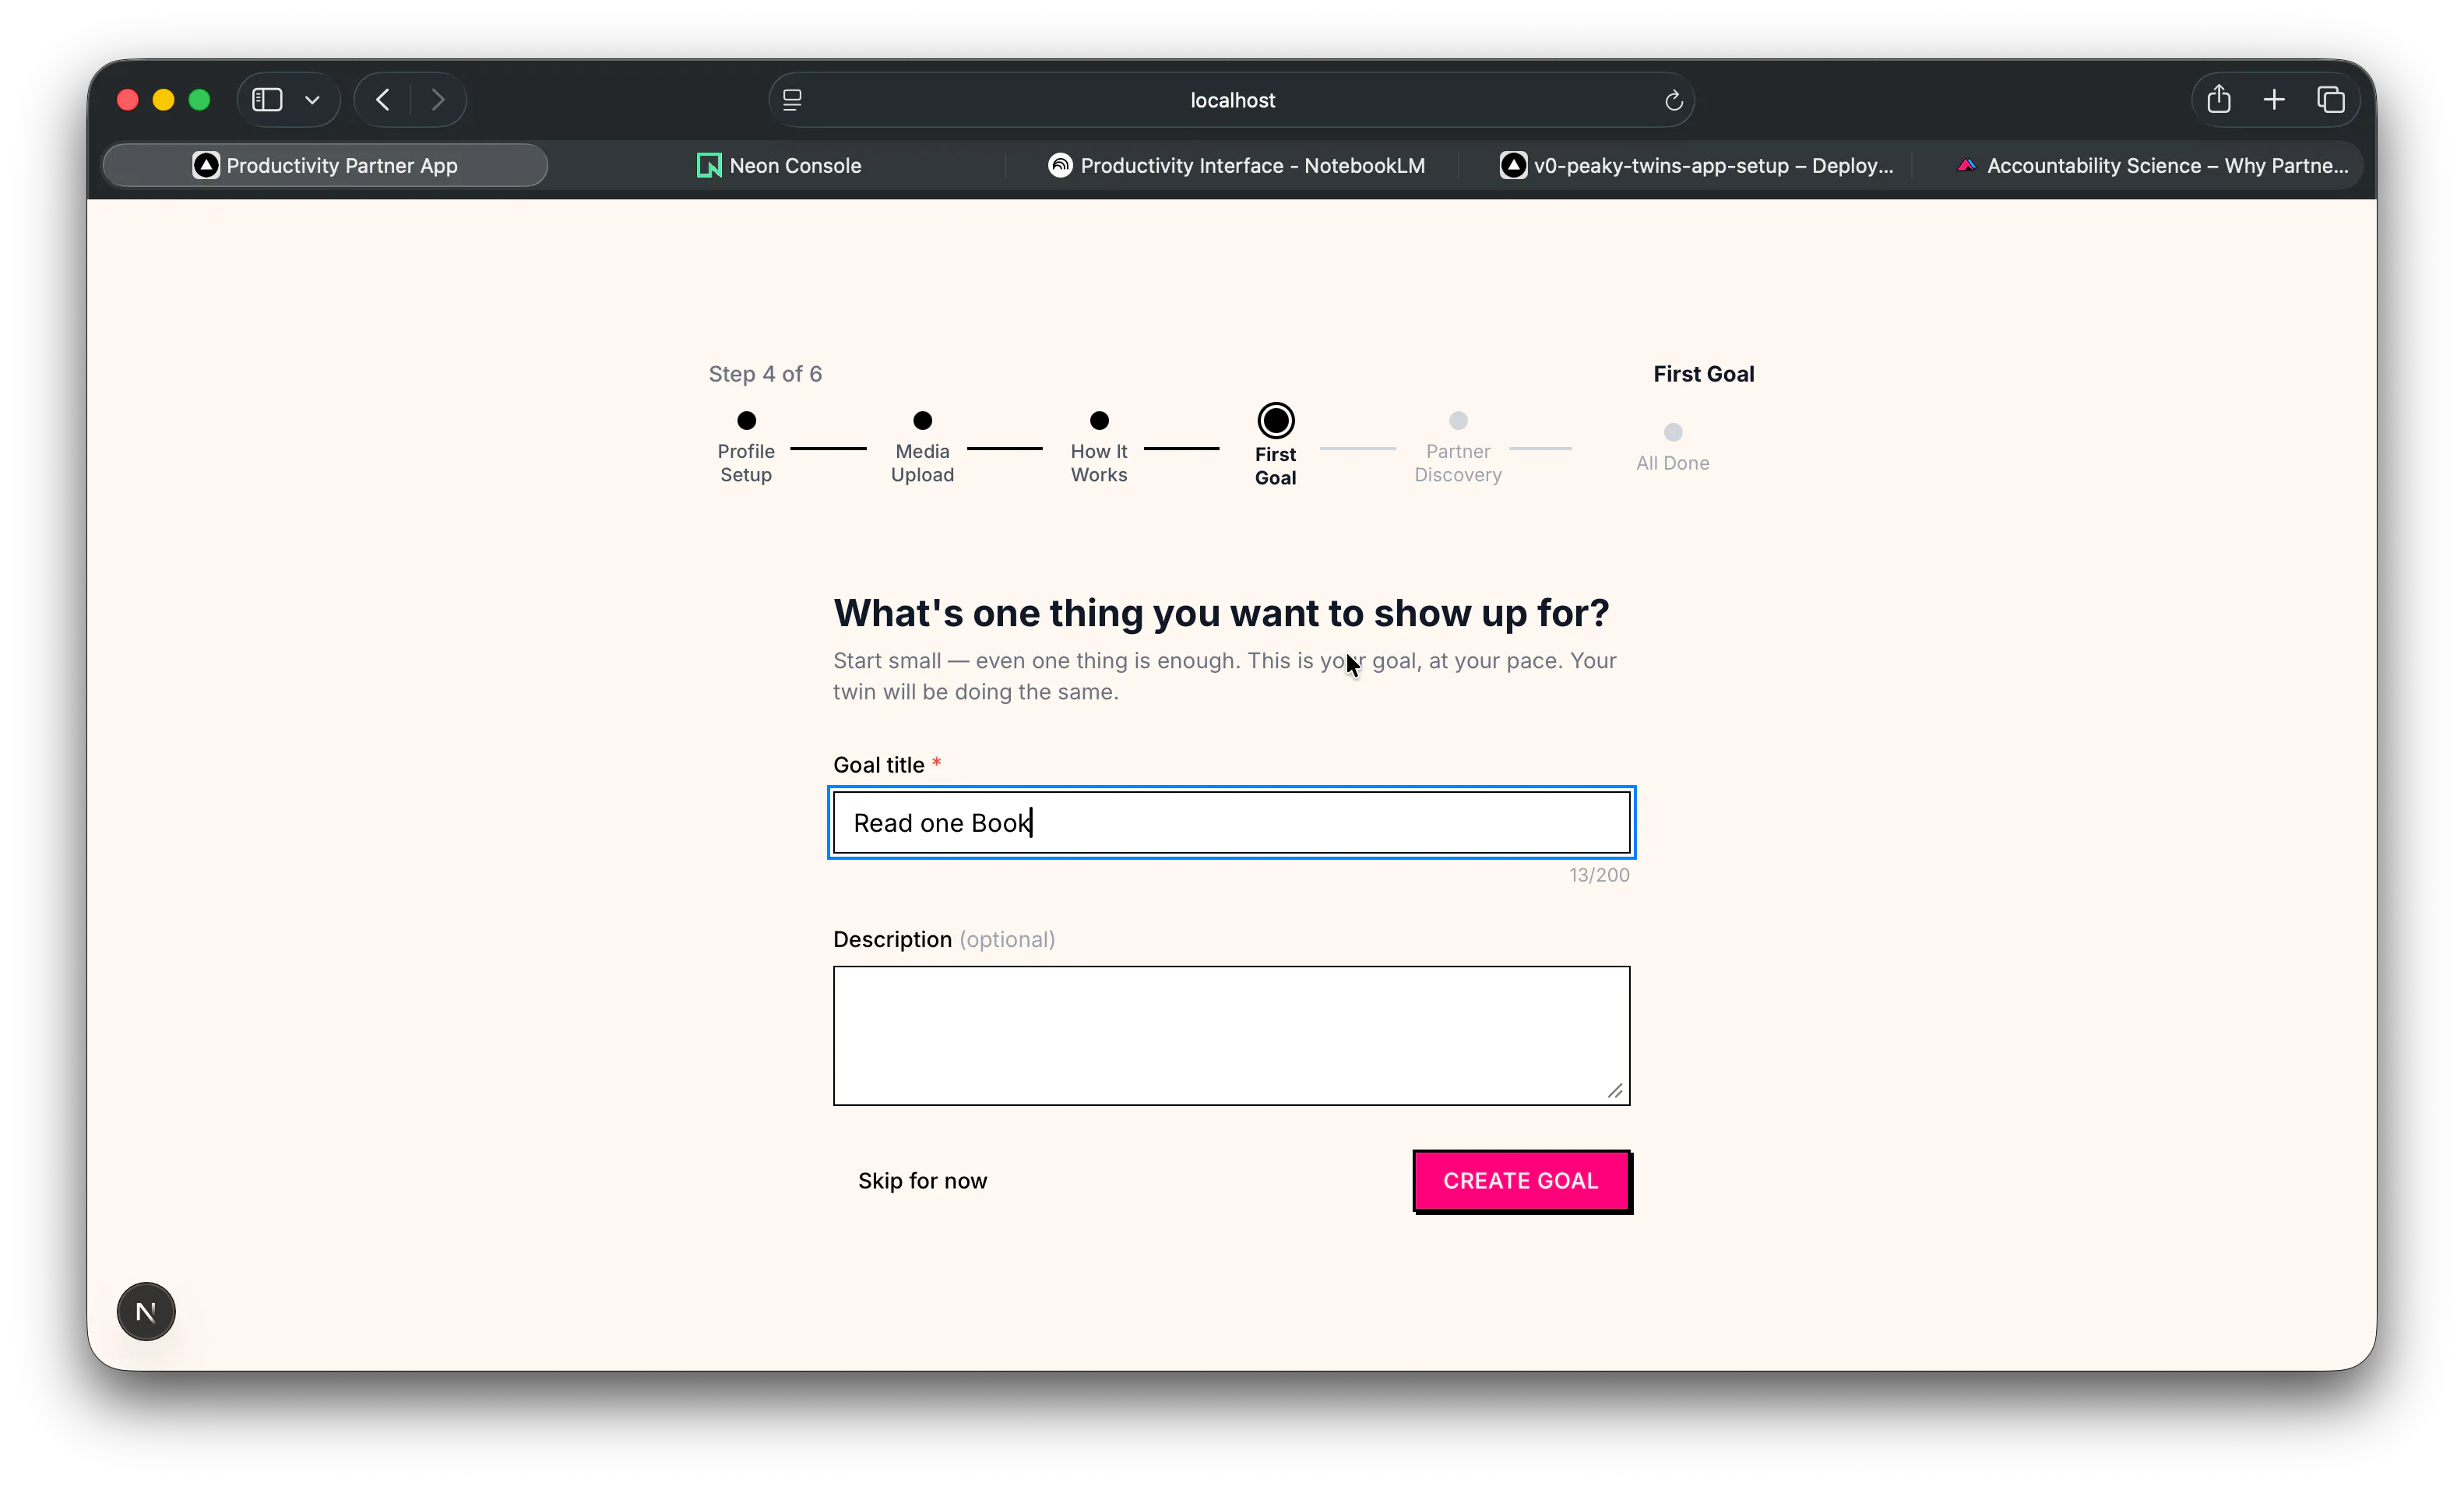
Task: Click the How It Works step dot
Action: coord(1099,420)
